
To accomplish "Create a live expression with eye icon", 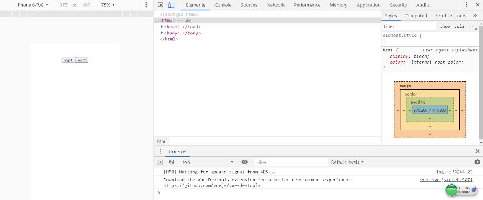I will 244,162.
